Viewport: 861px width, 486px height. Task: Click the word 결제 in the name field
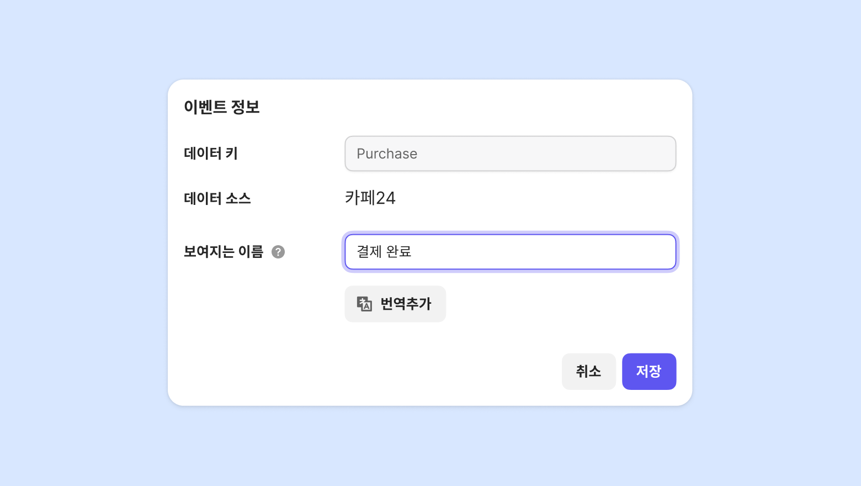point(369,252)
